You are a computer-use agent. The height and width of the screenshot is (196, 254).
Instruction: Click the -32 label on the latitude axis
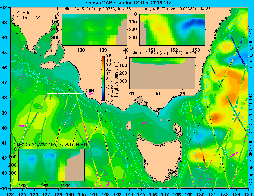(4, 7)
